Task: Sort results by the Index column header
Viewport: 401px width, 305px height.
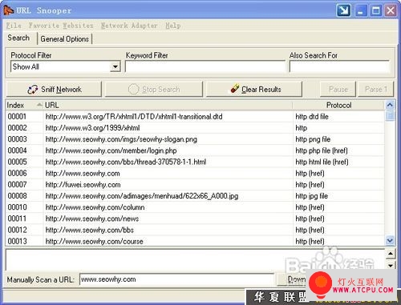Action: 24,105
